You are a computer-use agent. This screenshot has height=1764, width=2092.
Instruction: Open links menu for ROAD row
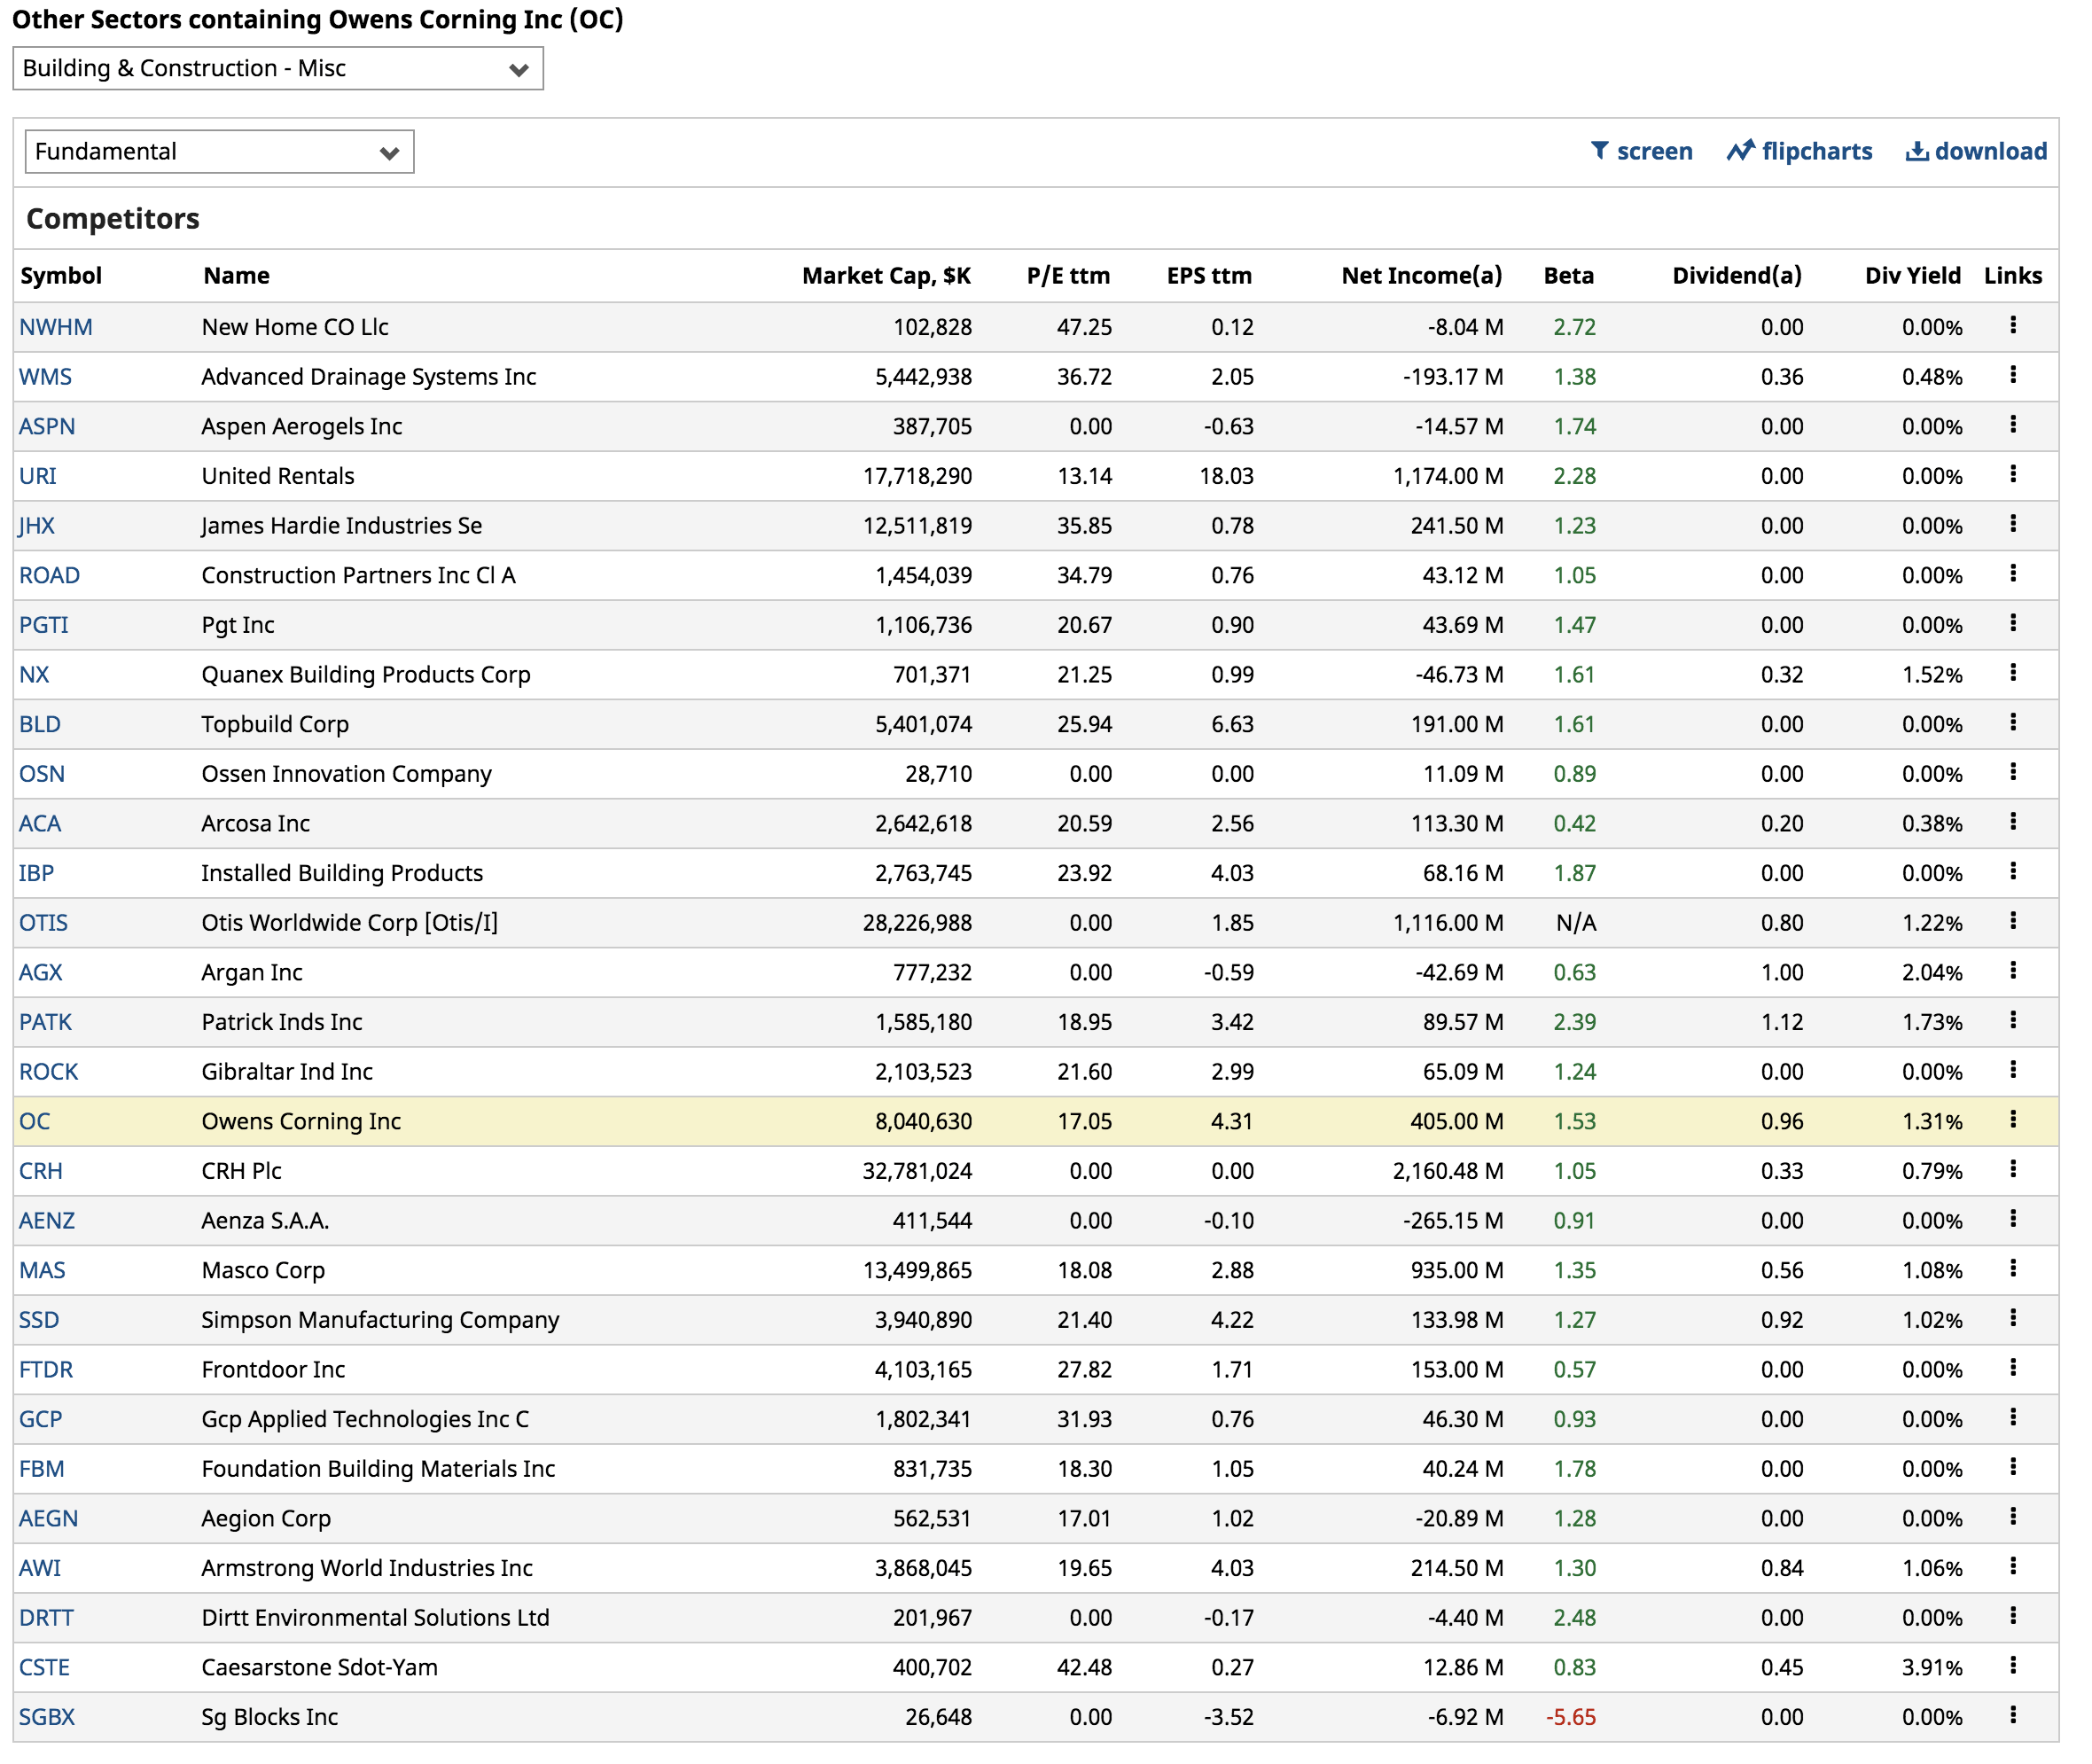[2012, 573]
